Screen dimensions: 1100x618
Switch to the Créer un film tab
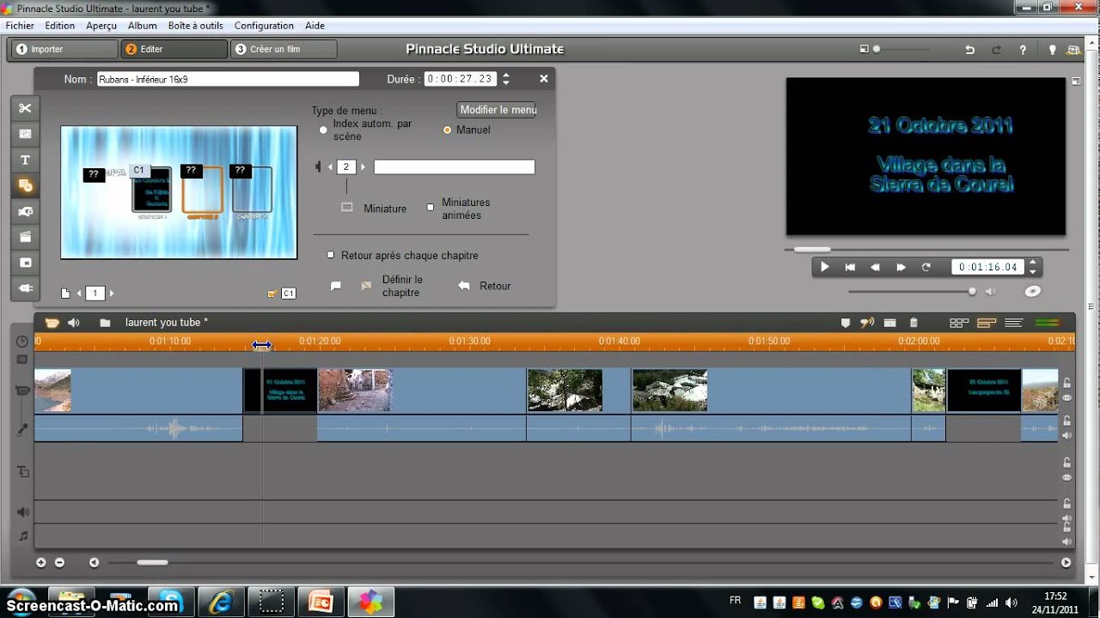point(283,50)
